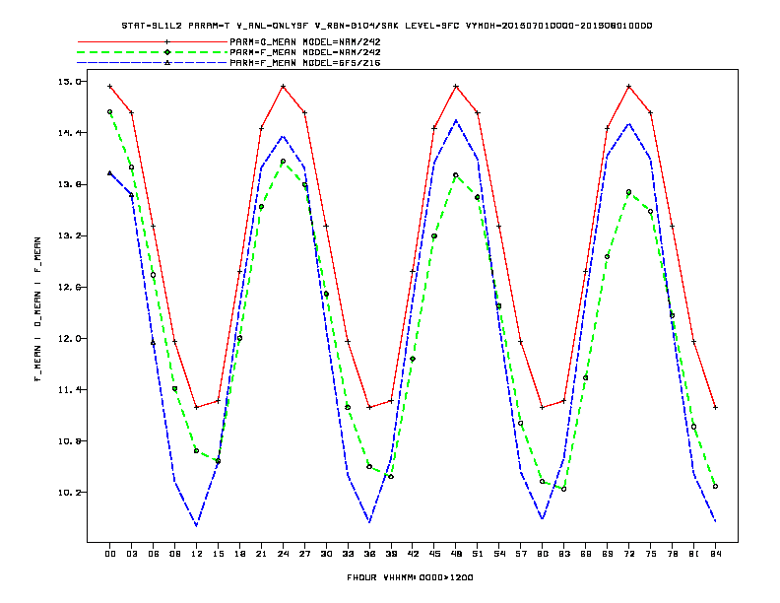Click x-axis tick label 54
This screenshot has width=780, height=603.
499,554
